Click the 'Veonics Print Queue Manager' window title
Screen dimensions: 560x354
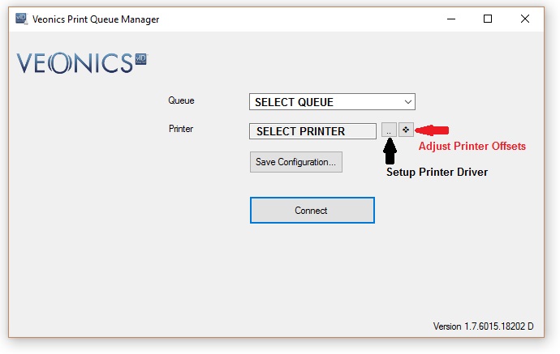[96, 19]
